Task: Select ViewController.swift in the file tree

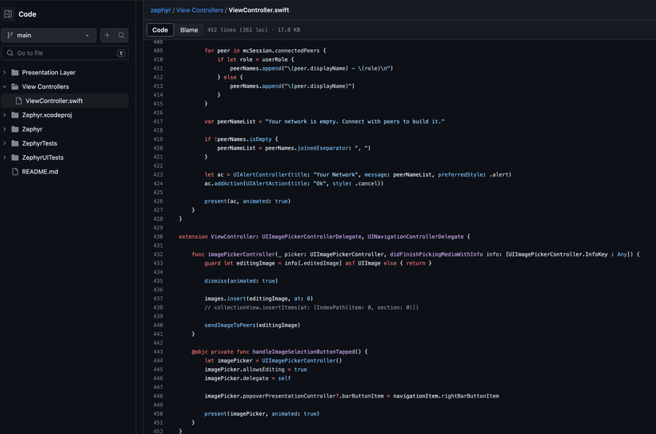Action: click(x=54, y=101)
